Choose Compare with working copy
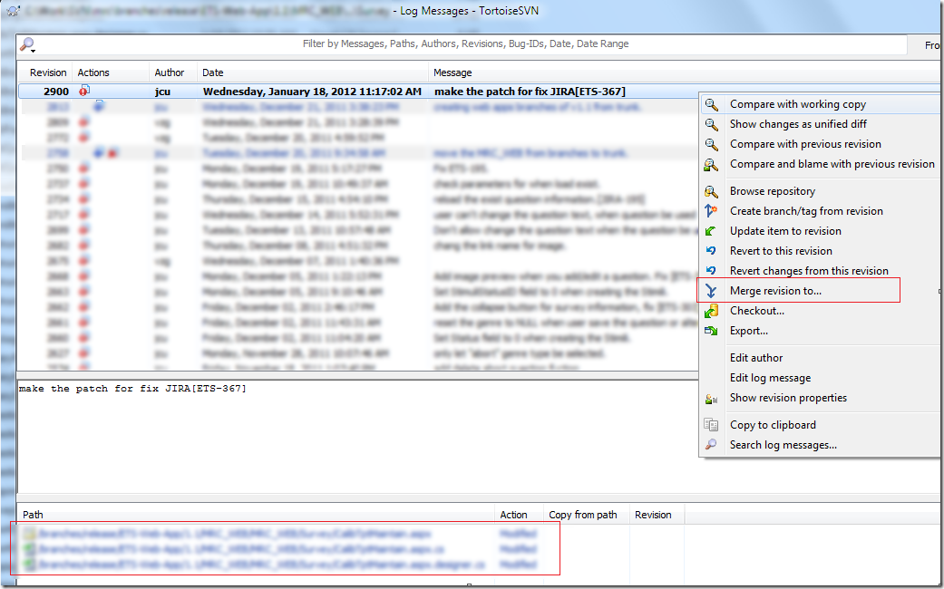Viewport: 944px width, 589px height. pyautogui.click(x=798, y=104)
